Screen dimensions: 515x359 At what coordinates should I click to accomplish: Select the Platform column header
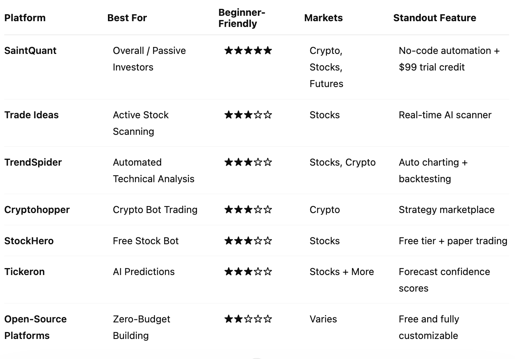coord(25,18)
